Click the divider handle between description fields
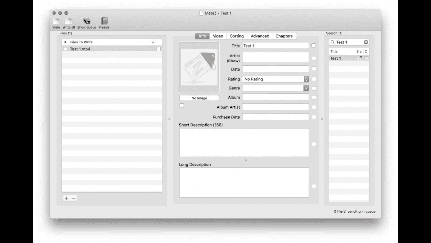This screenshot has height=243, width=431. (x=246, y=160)
